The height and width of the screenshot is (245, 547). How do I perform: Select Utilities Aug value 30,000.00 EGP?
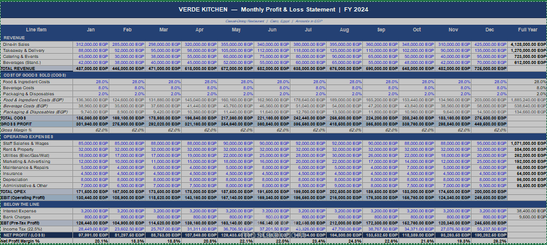(345, 156)
